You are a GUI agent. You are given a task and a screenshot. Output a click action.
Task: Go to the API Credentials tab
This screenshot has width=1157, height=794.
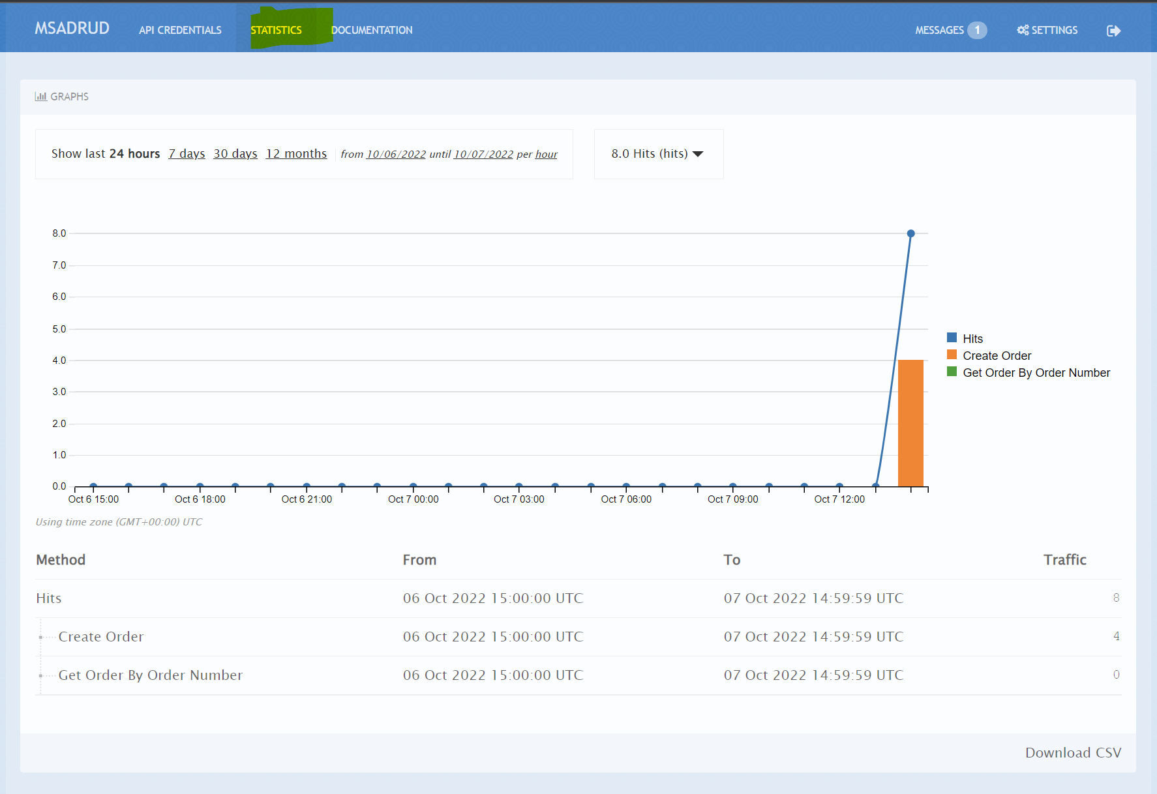point(180,30)
